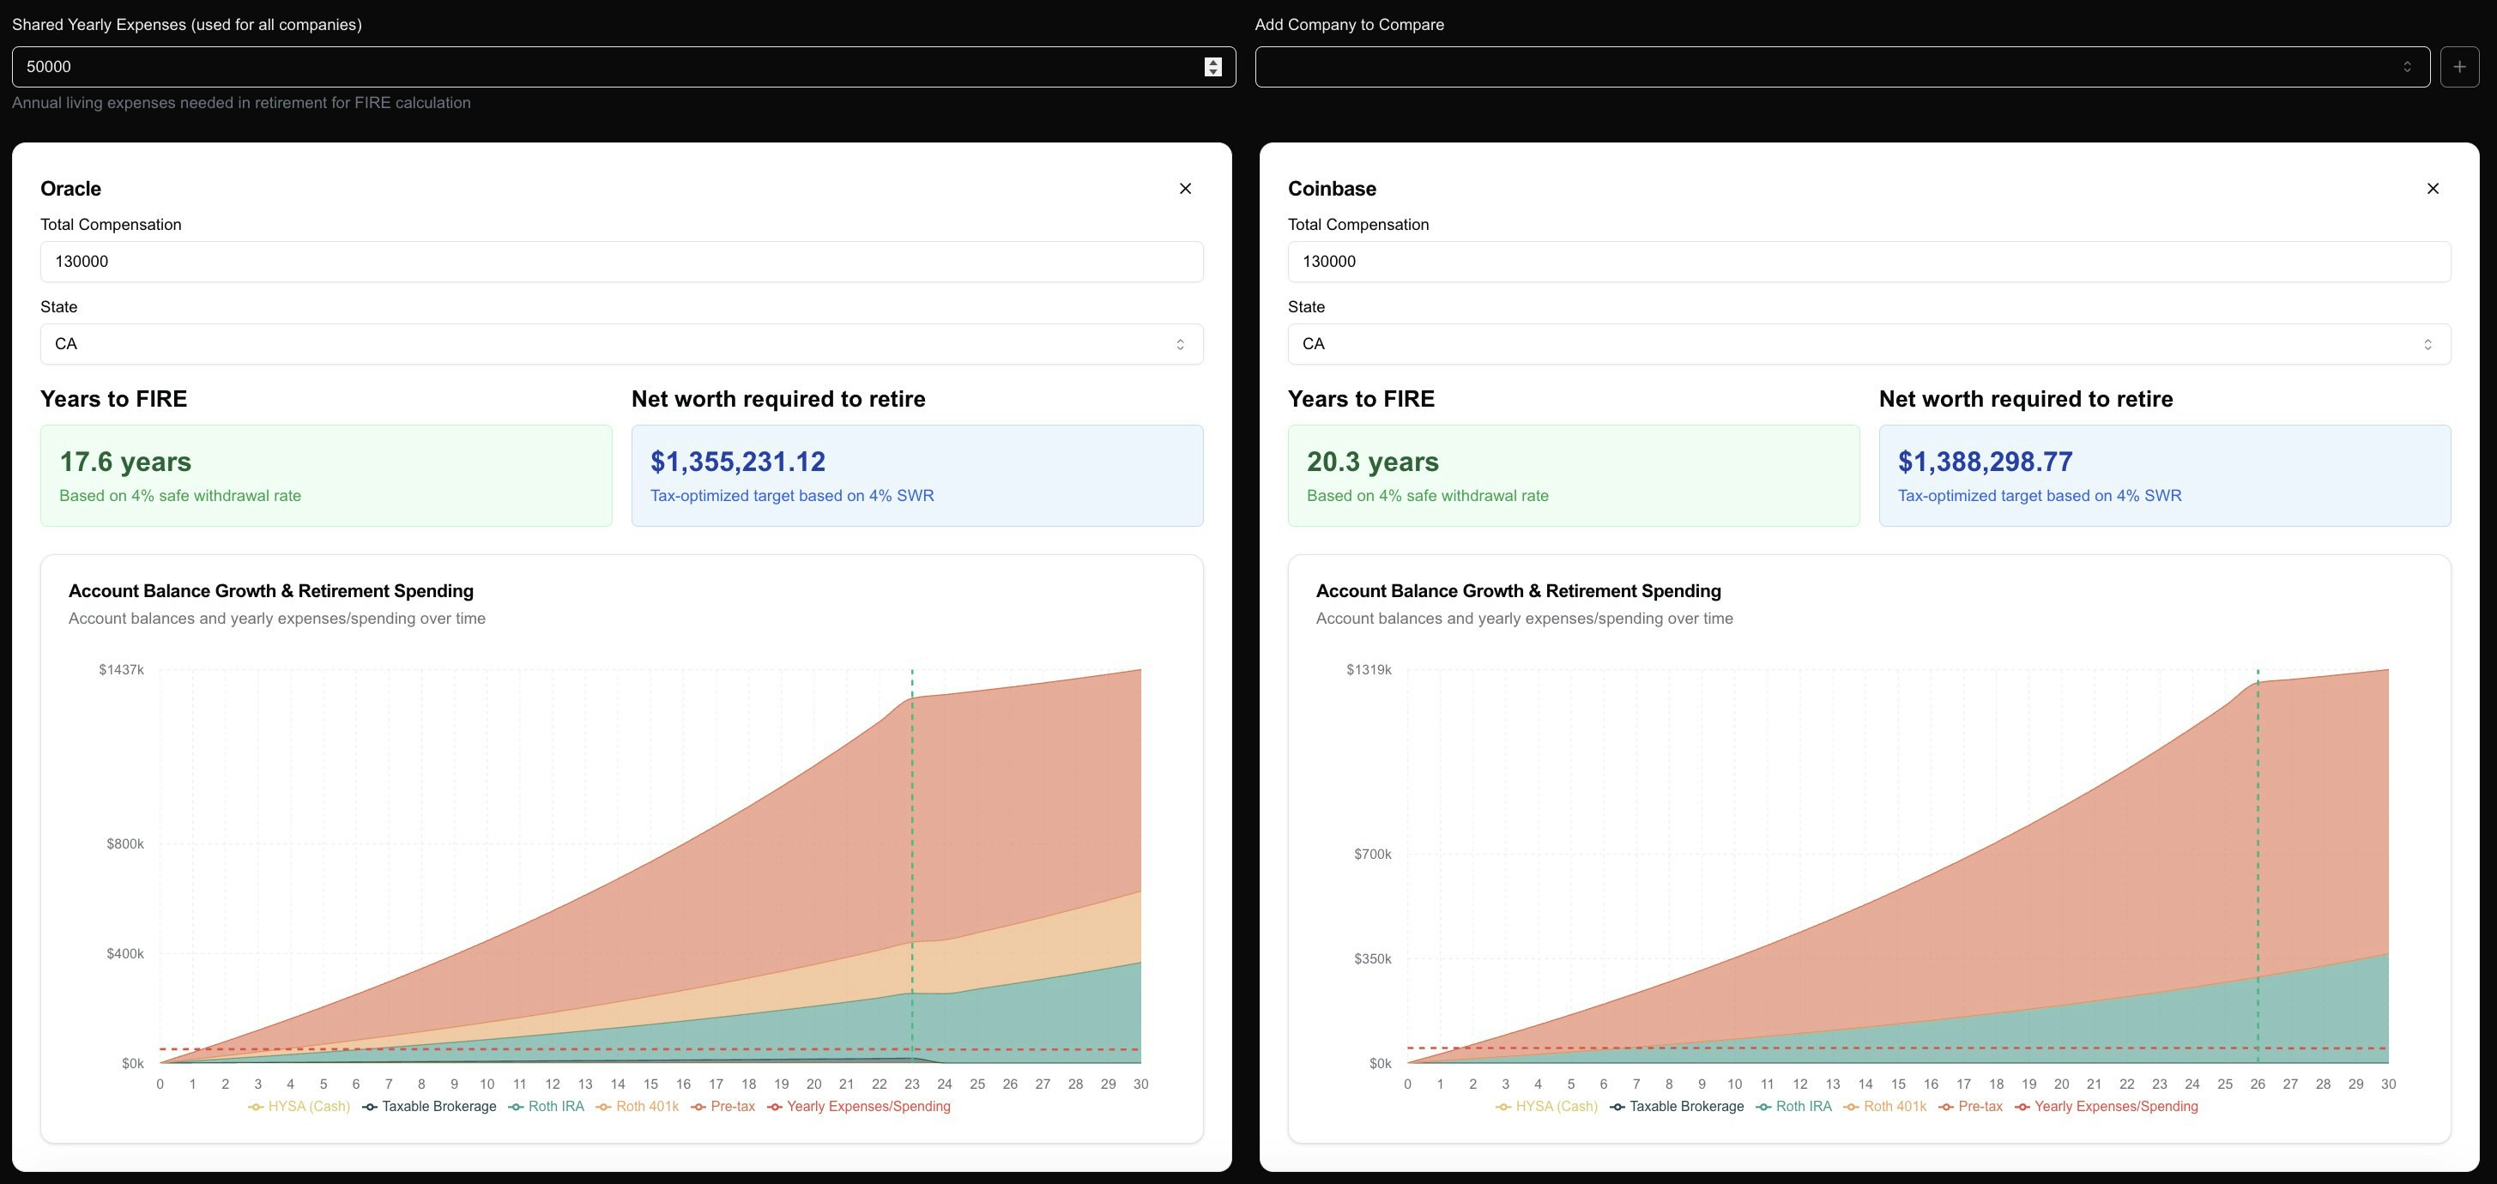2497x1184 pixels.
Task: Click Coinbase's Account Balance Growth chart title
Action: [x=1519, y=591]
